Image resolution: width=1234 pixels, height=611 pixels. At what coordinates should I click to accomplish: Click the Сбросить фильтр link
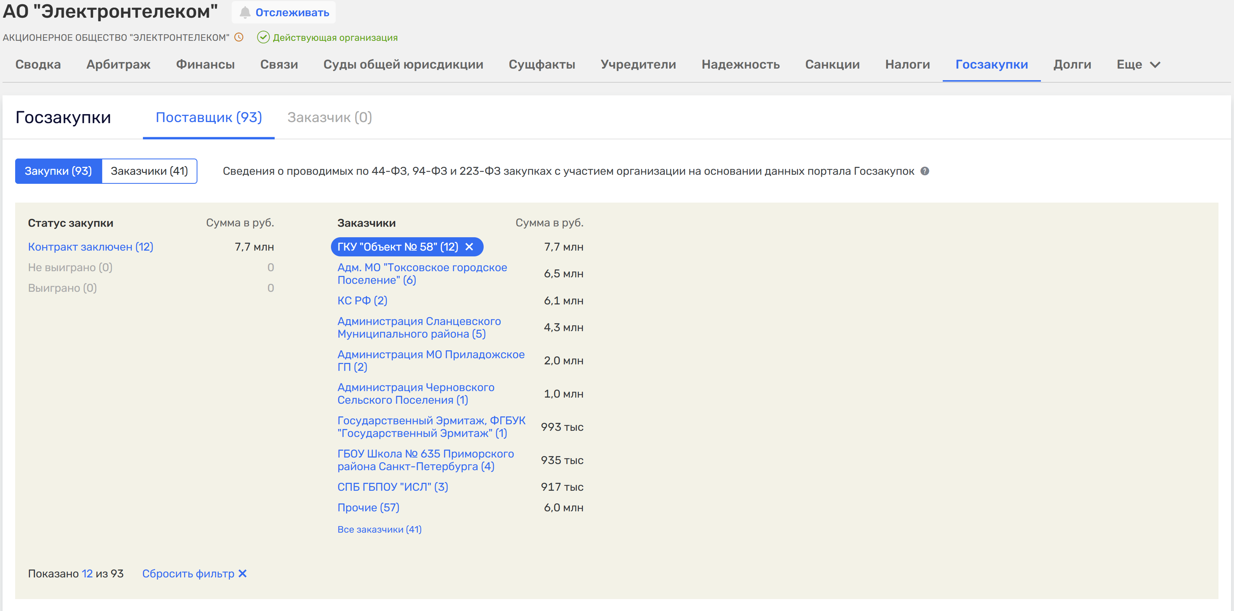coord(188,573)
